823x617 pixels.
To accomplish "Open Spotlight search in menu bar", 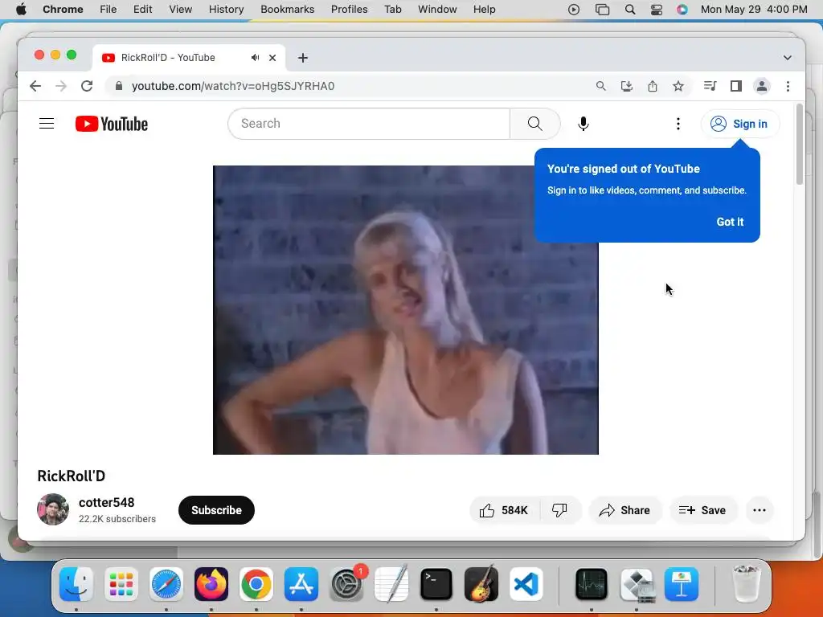I will coord(630,10).
